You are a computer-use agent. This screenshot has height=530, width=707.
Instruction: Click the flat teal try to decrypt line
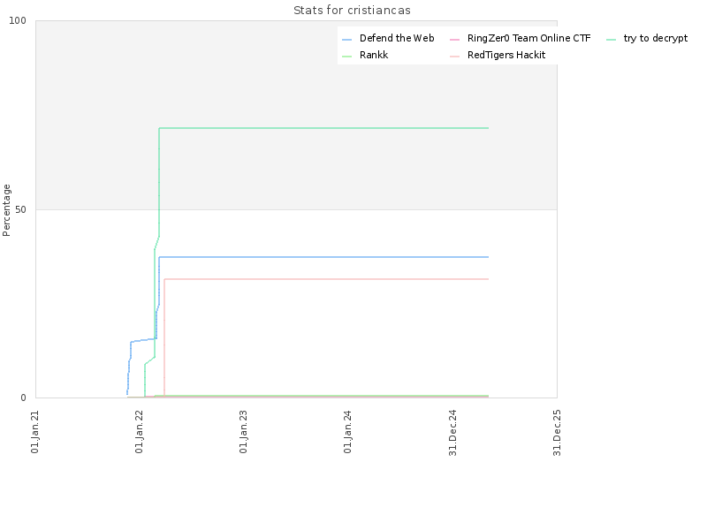pos(323,128)
